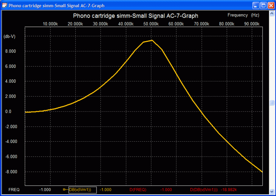Maximize the graph window
This screenshot has width=276, height=196.
point(263,6)
